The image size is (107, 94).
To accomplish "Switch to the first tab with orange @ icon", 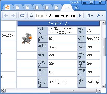I will [8, 8].
